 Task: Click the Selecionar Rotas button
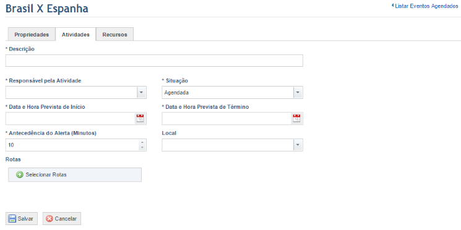[x=75, y=175]
